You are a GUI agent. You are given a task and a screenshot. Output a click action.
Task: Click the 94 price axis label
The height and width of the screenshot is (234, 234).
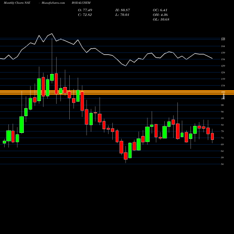(x=222, y=112)
